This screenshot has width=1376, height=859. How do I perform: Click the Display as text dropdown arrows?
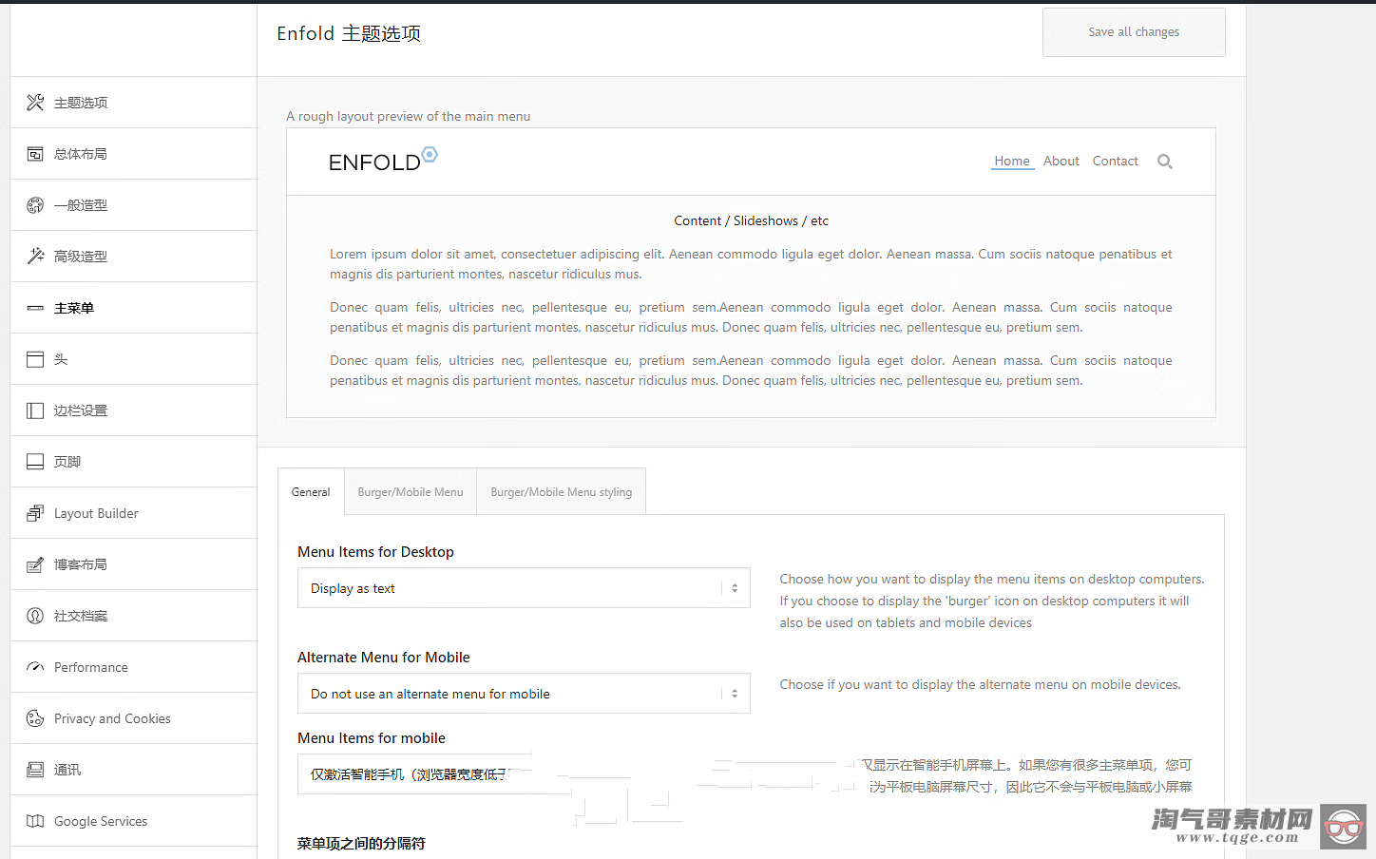coord(735,588)
